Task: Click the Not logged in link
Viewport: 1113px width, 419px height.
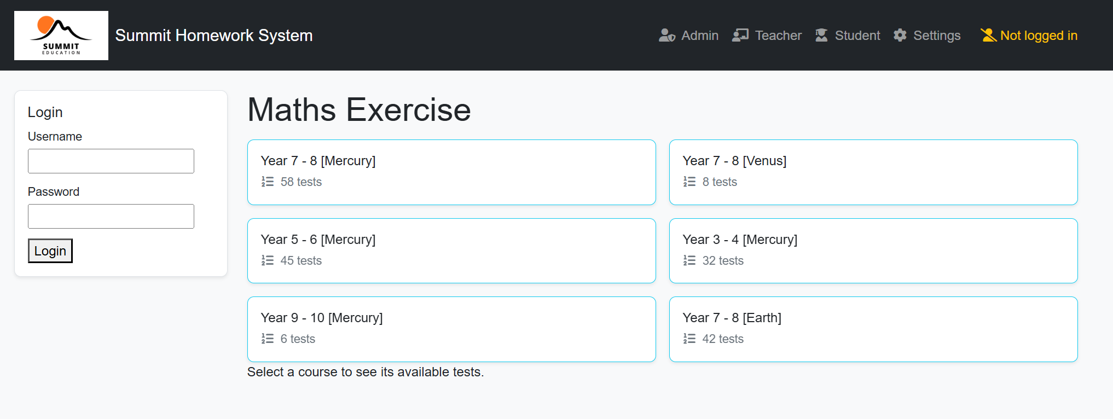Action: pyautogui.click(x=1038, y=36)
